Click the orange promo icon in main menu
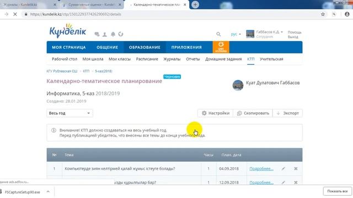 click(221, 47)
